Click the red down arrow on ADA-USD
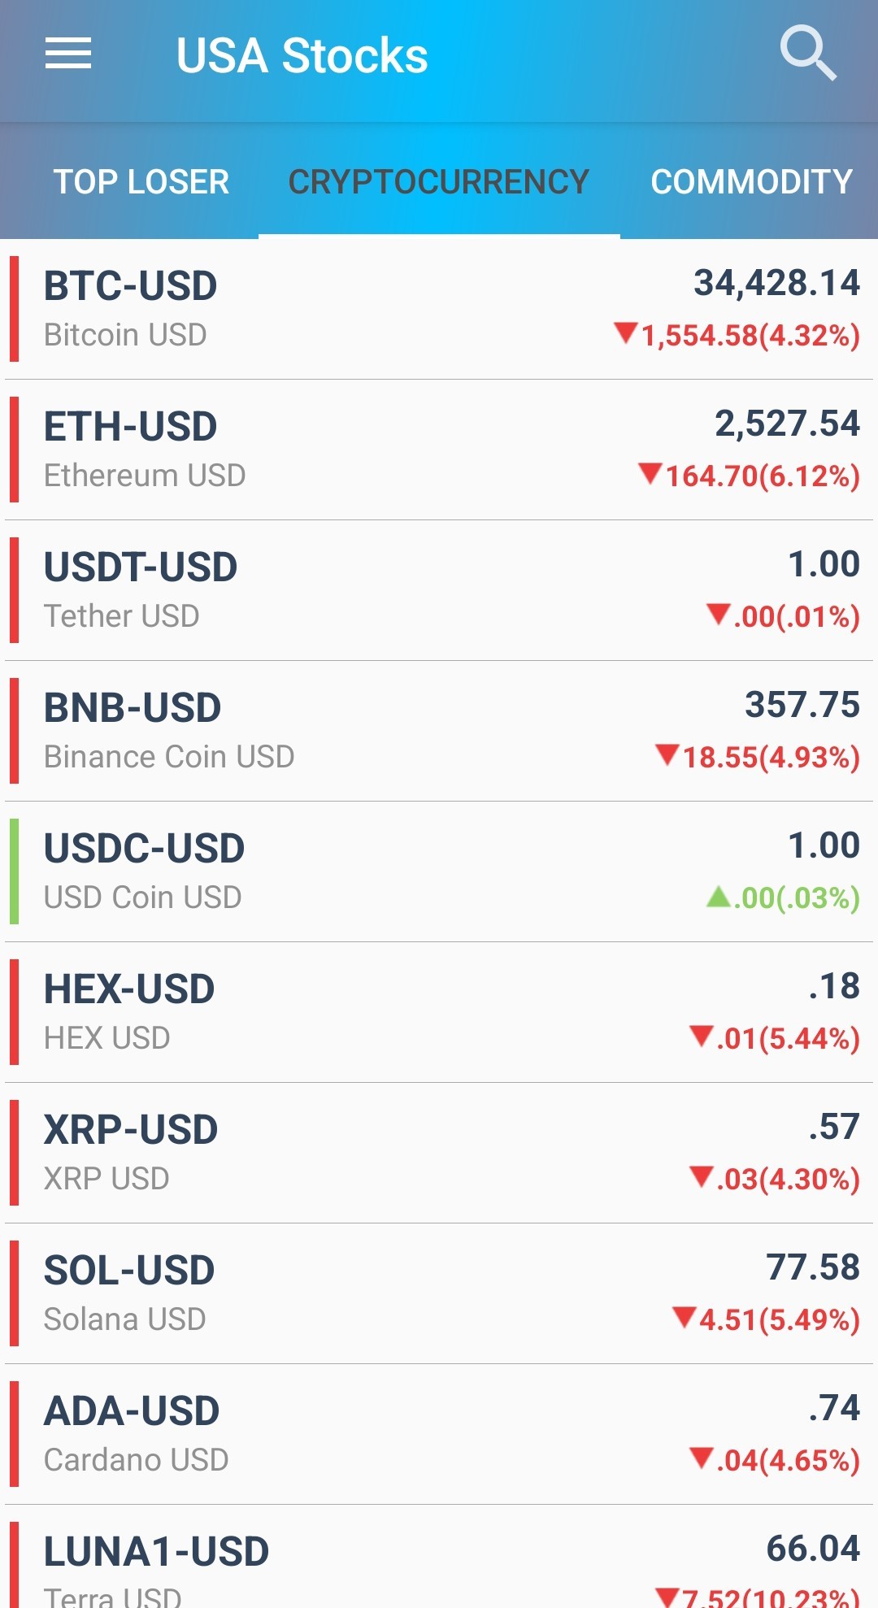The width and height of the screenshot is (878, 1608). pos(702,1458)
